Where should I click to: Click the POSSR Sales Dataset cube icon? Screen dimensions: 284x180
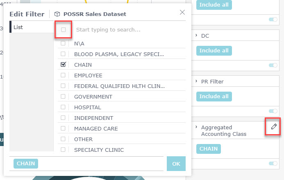pyautogui.click(x=57, y=14)
